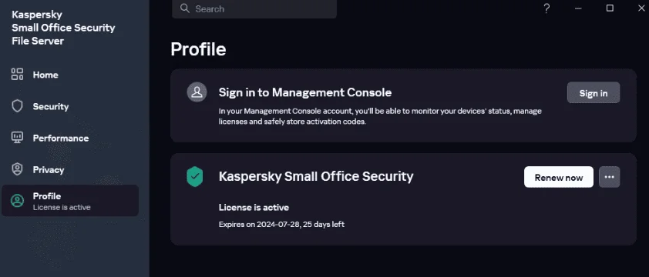
Task: Click the magnifier icon in search box
Action: pyautogui.click(x=185, y=8)
